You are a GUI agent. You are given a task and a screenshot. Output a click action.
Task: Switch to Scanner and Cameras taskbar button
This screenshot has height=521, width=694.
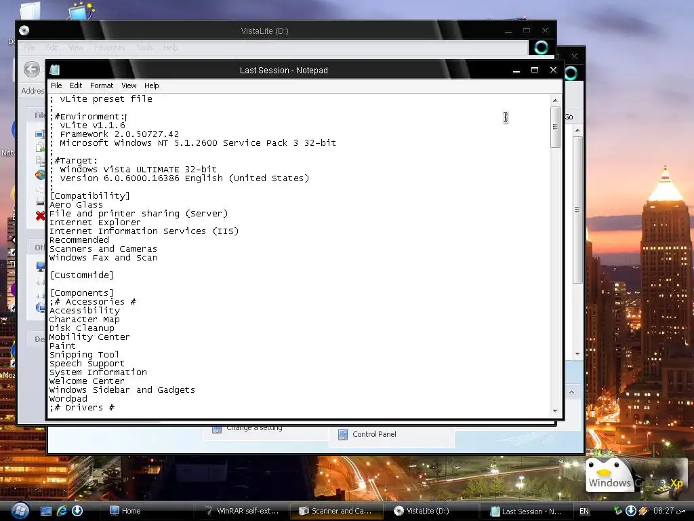click(x=336, y=511)
